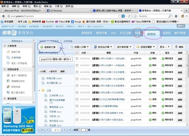
Task: Click the Samsung SIII Mini ad banner
Action: (19, 120)
